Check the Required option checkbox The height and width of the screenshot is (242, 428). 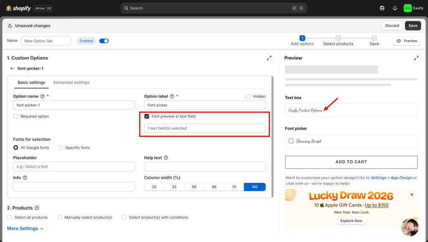pyautogui.click(x=16, y=117)
